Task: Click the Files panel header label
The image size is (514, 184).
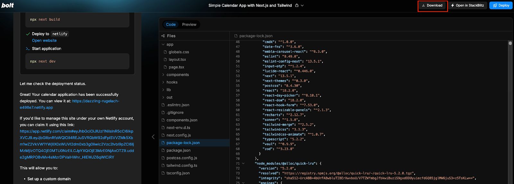Action: click(171, 36)
